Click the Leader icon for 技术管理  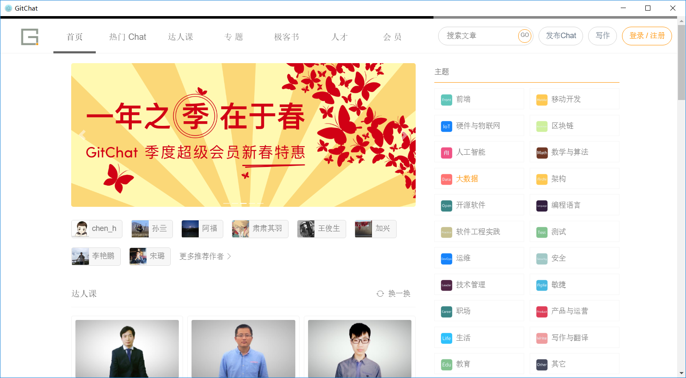click(x=447, y=285)
